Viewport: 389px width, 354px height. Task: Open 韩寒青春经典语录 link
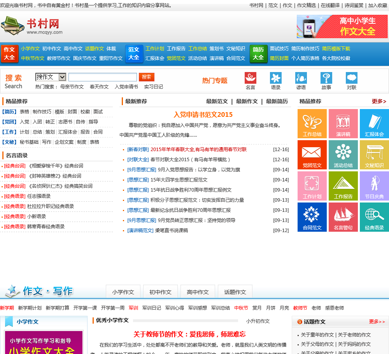pyautogui.click(x=46, y=226)
